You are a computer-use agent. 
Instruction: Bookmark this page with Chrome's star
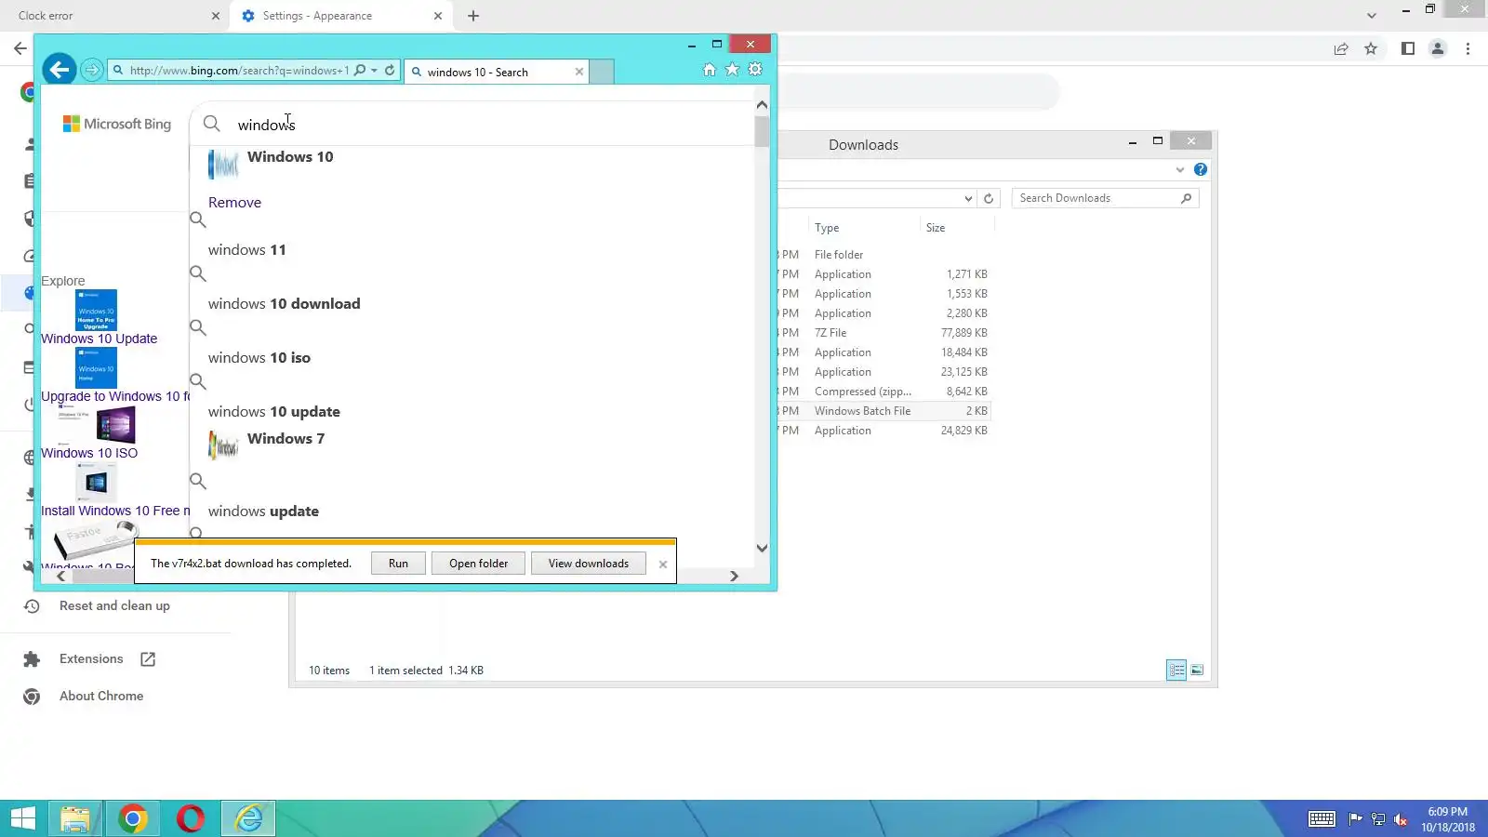click(x=1371, y=49)
